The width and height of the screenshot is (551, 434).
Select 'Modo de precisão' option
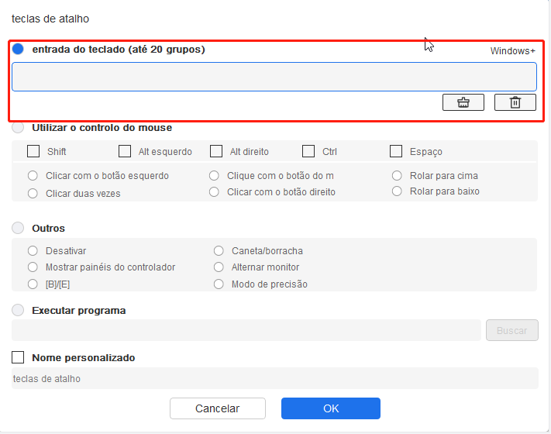219,284
